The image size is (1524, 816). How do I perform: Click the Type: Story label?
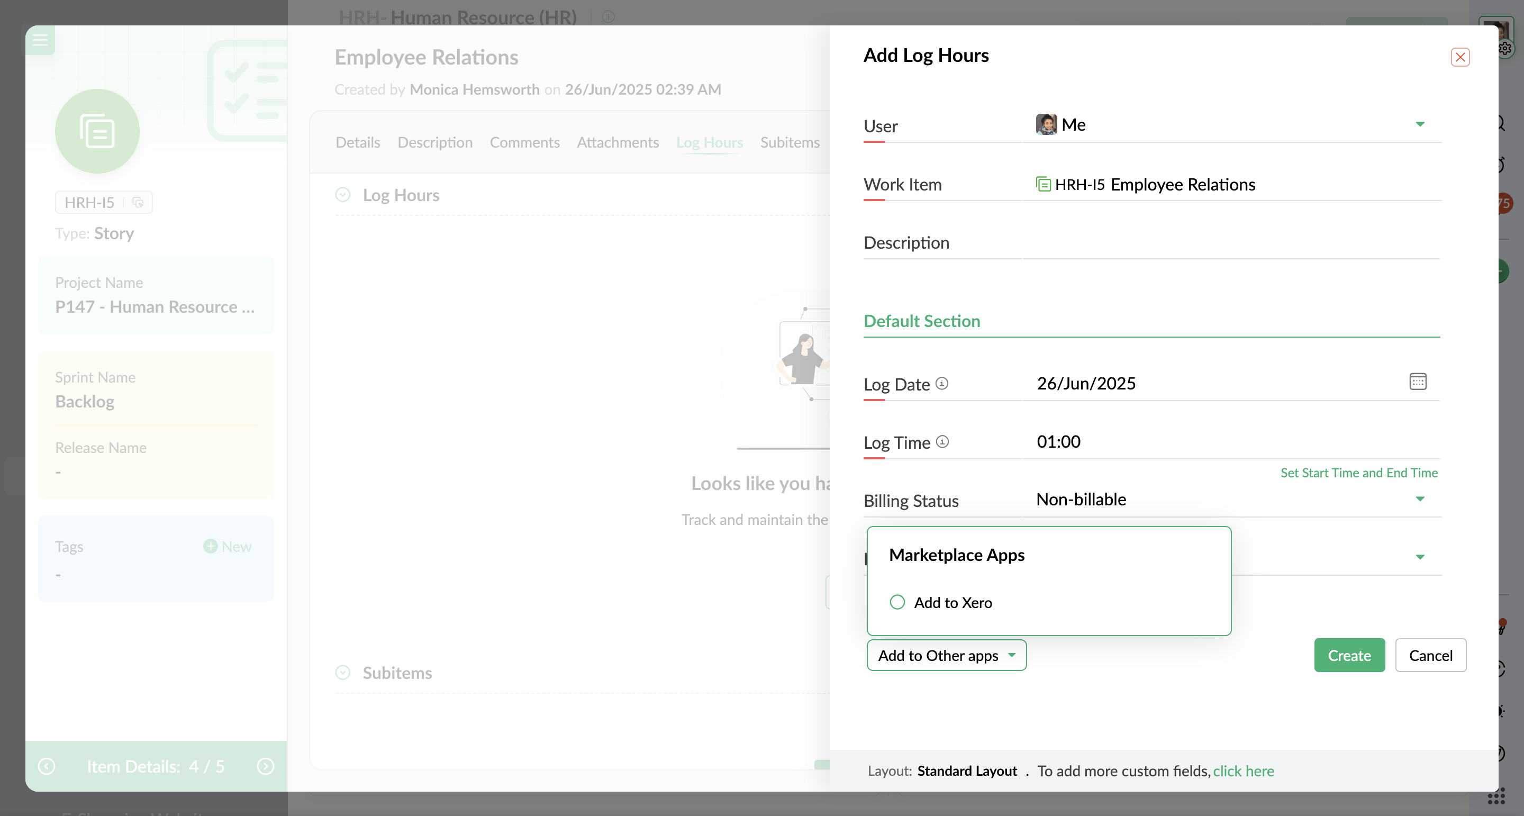(95, 233)
